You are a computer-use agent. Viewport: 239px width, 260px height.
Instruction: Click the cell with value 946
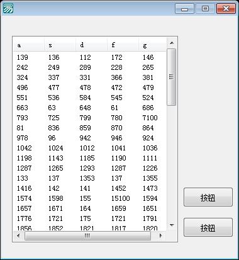click(x=116, y=138)
